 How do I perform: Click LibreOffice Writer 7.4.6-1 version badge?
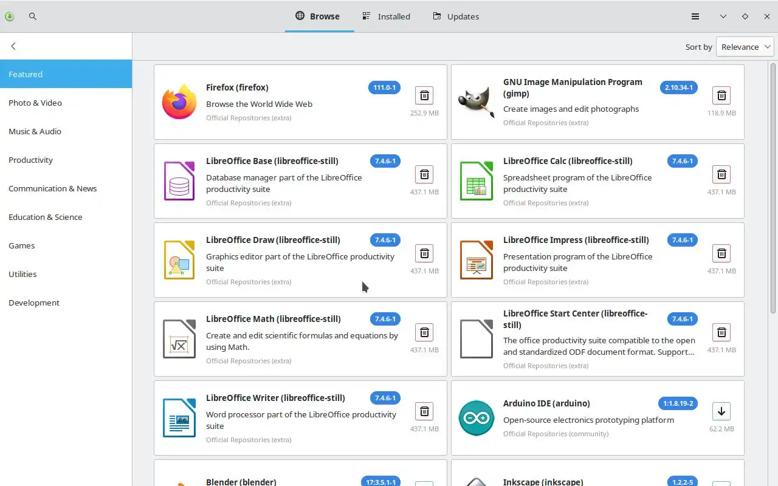(385, 398)
